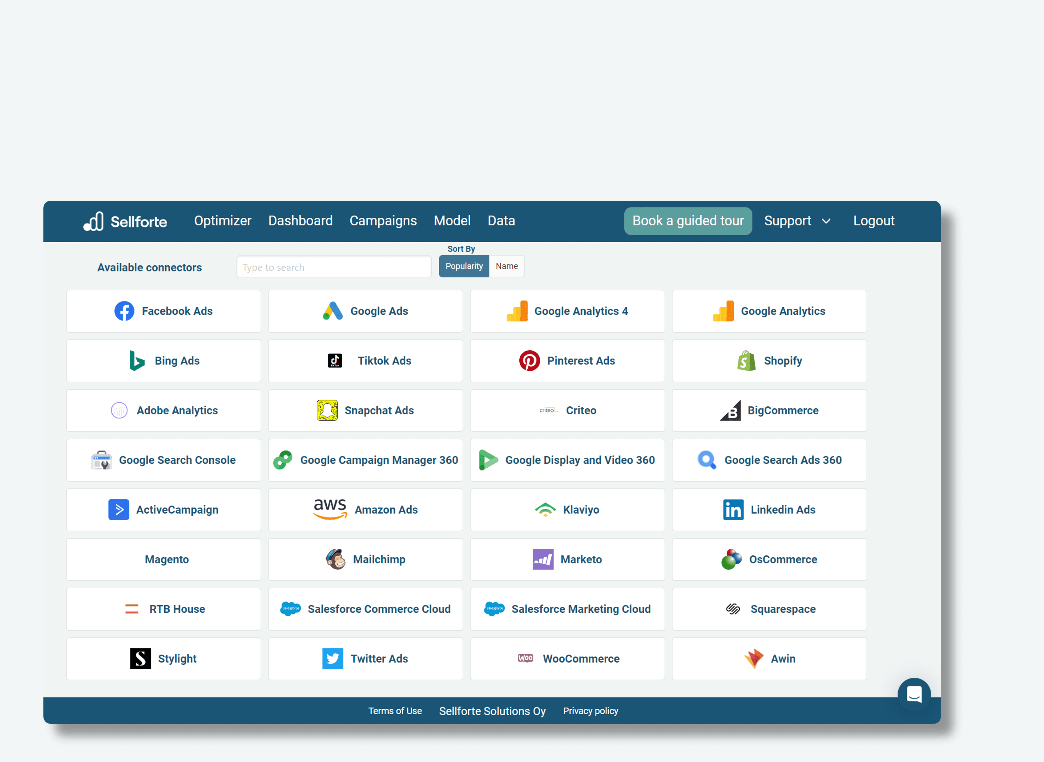
Task: Click the Display and Video 360 play icon
Action: click(x=488, y=460)
